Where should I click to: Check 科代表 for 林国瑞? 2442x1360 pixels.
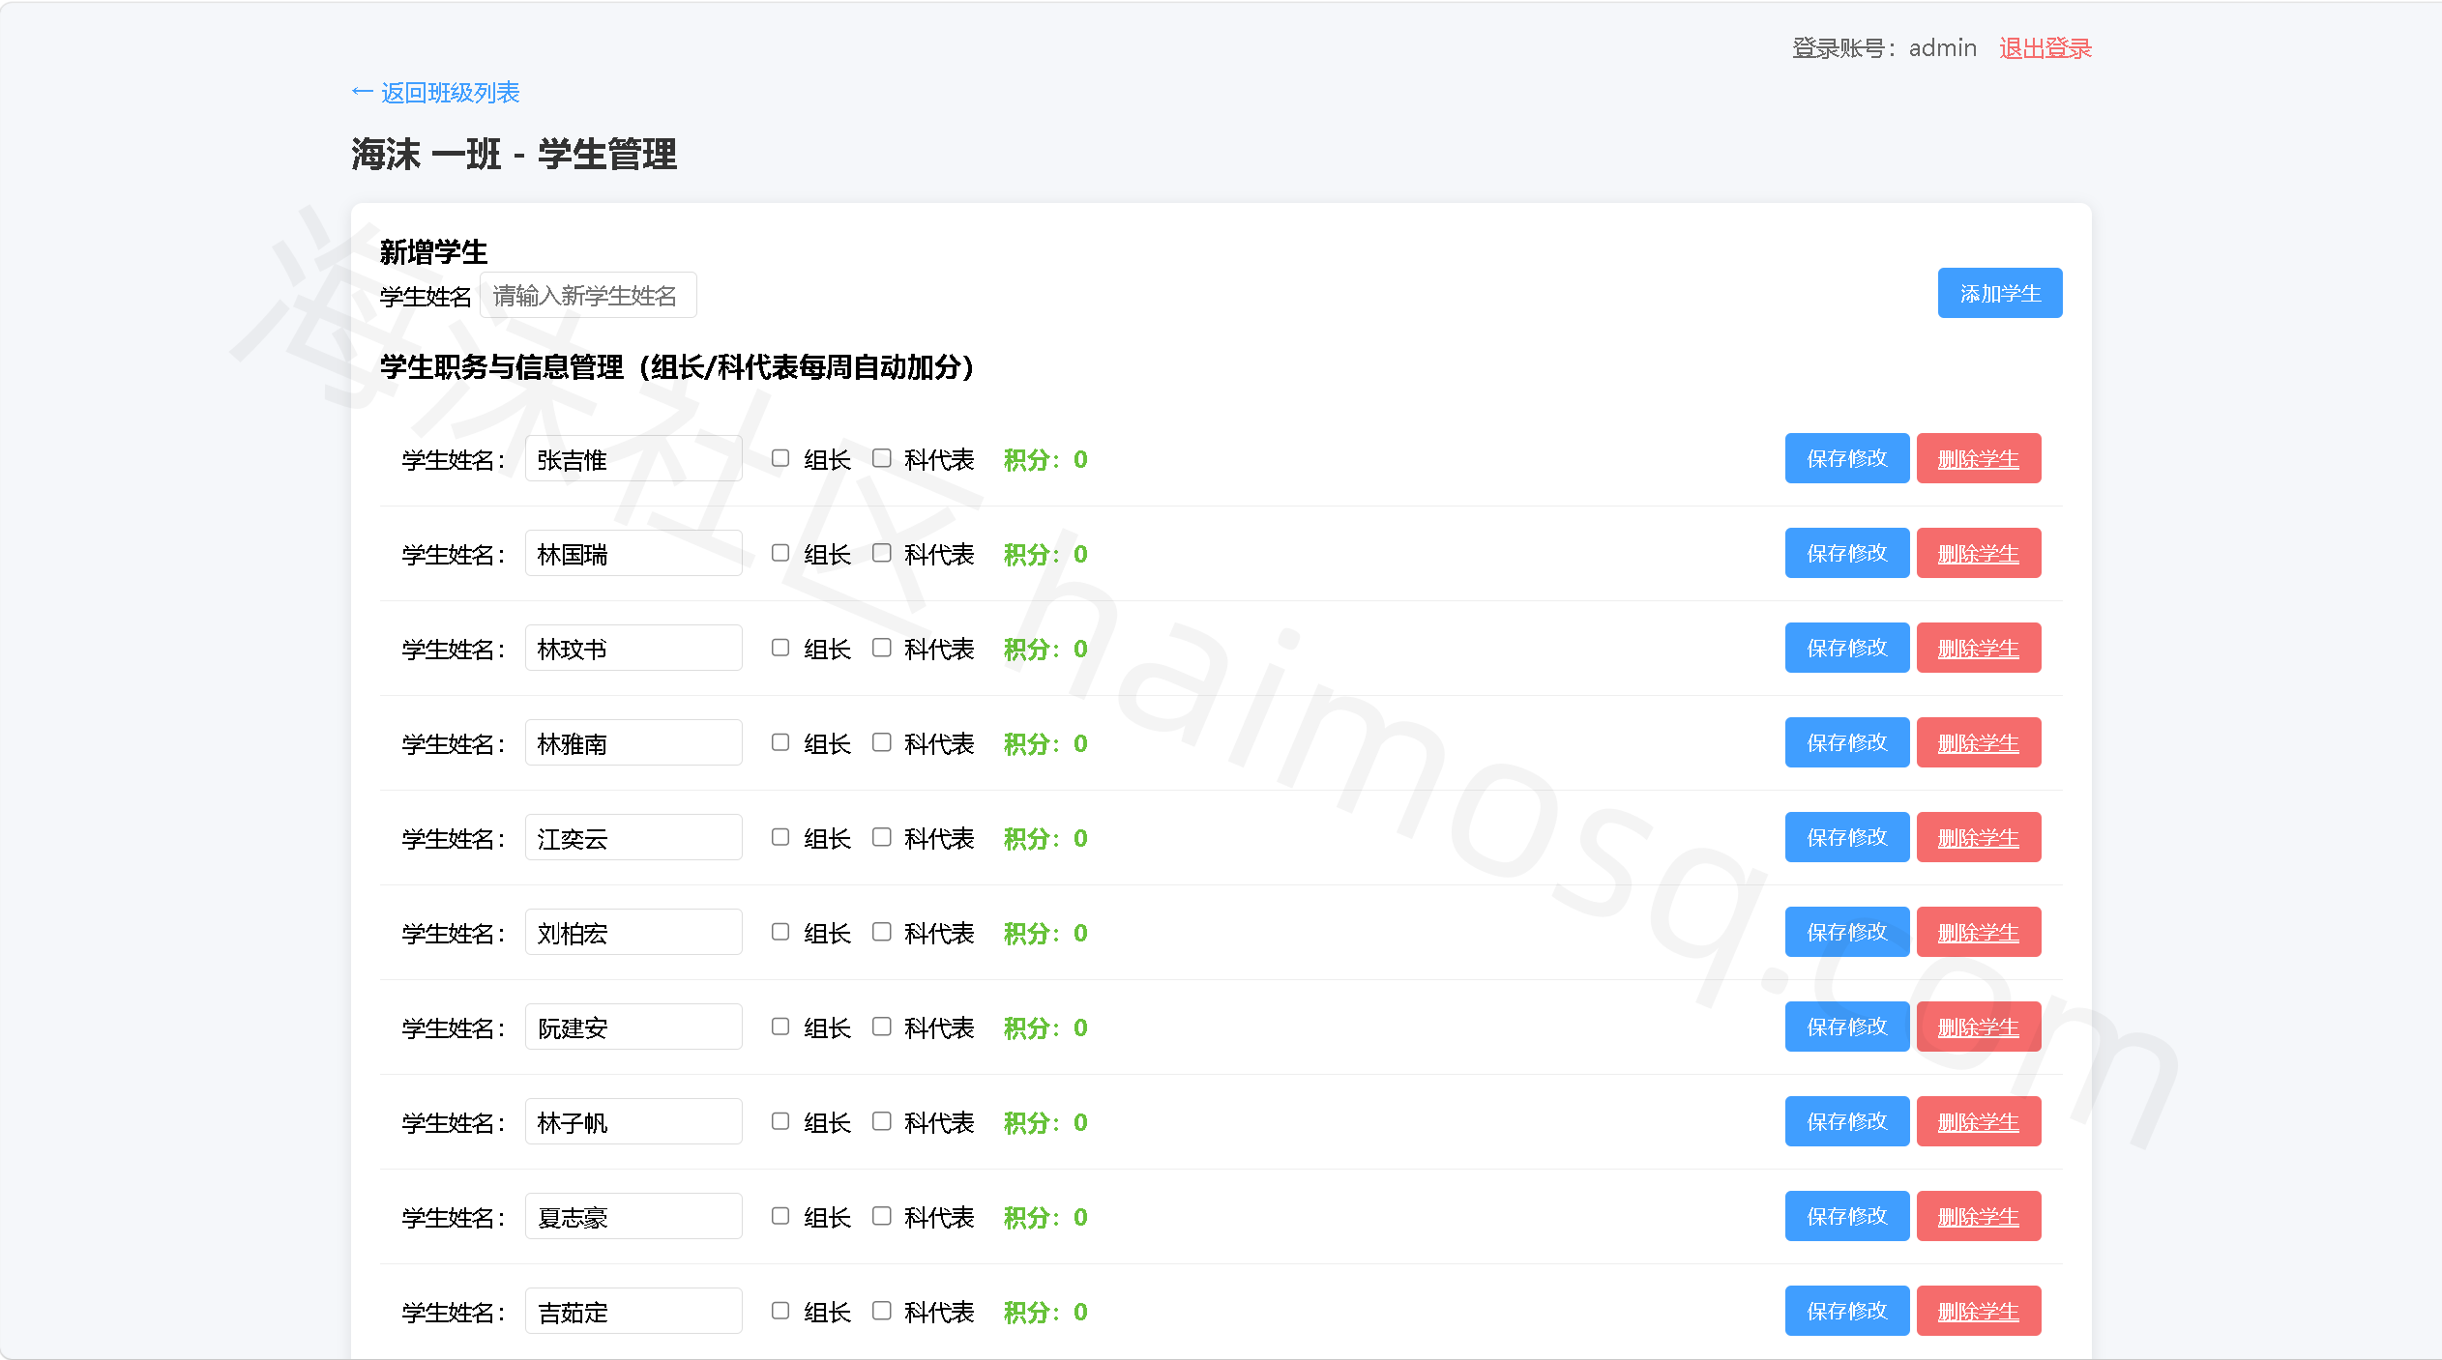click(x=881, y=553)
